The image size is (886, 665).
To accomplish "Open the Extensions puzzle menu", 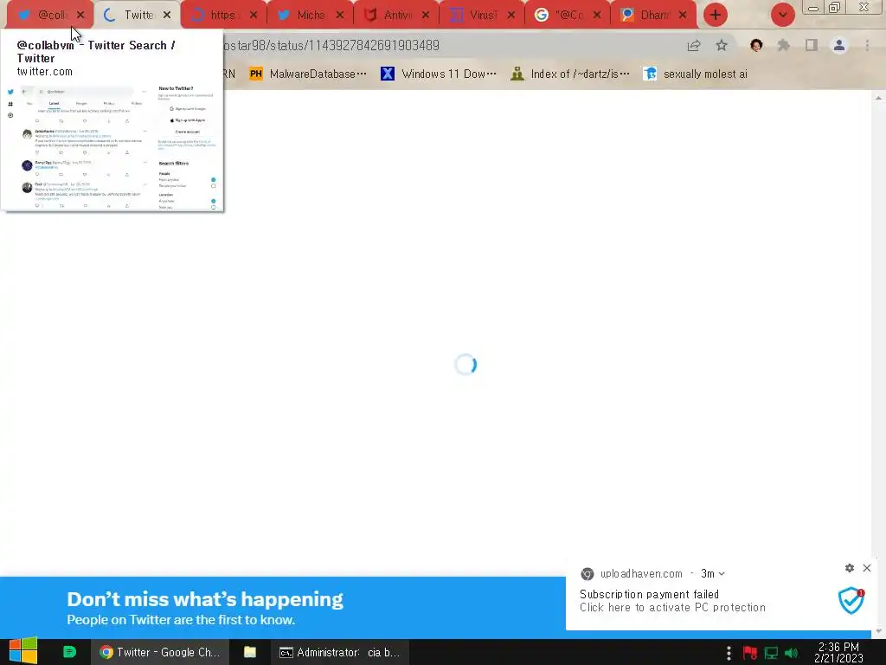I will 783,46.
